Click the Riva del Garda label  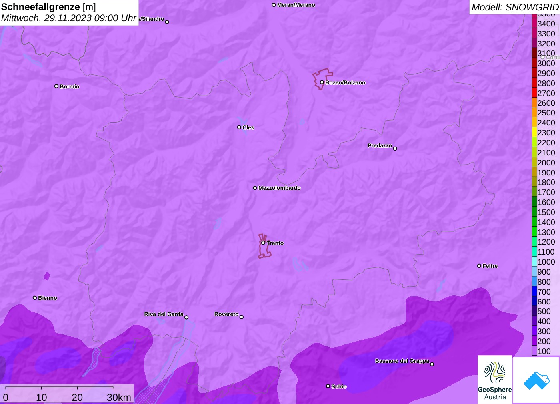click(164, 314)
